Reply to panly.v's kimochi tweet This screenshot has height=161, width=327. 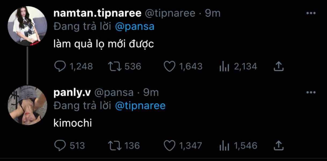[60, 145]
